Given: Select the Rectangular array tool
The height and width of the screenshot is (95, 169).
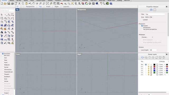Looking at the screenshot, I should click(x=9, y=39).
